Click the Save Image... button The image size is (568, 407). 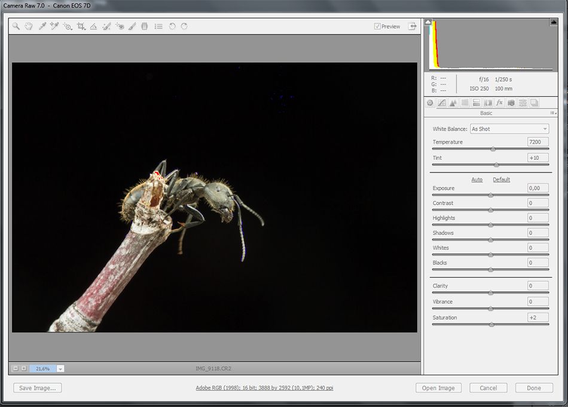pyautogui.click(x=37, y=388)
